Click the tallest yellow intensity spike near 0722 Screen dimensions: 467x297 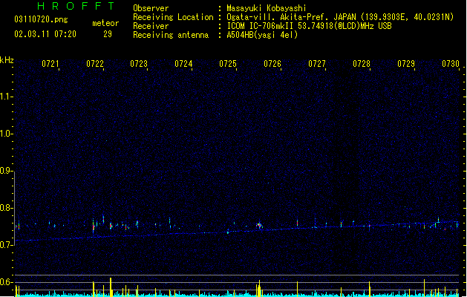(111, 287)
